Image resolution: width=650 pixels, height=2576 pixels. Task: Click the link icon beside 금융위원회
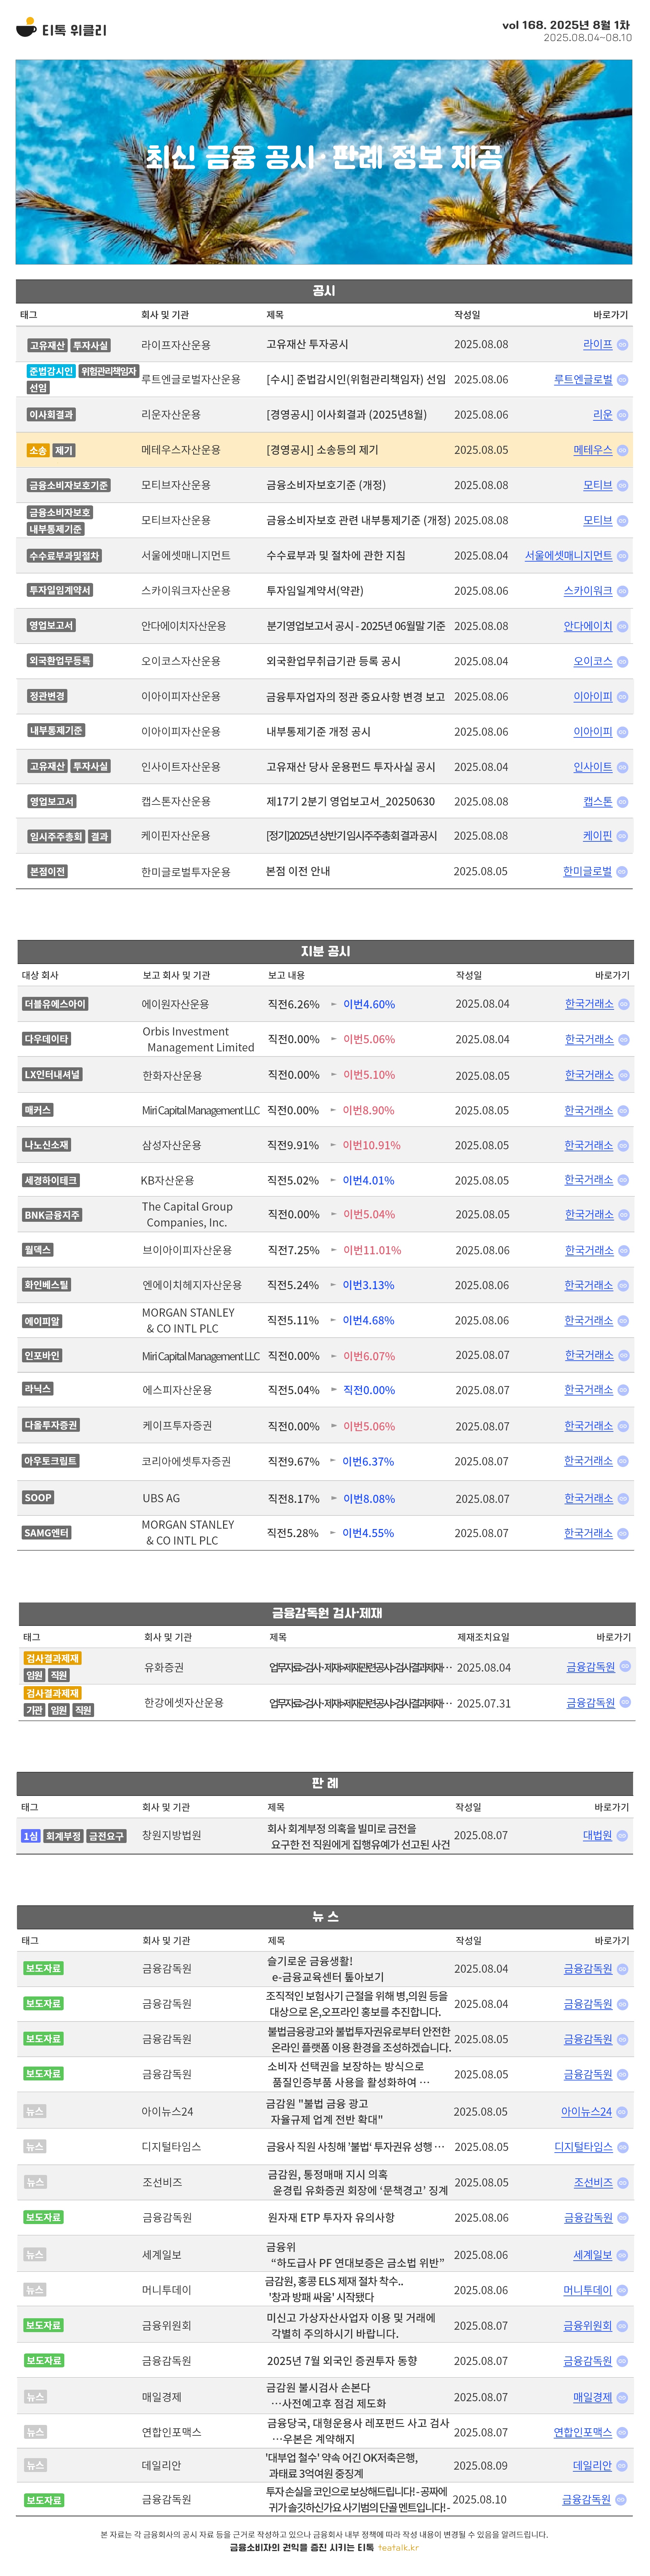[x=622, y=2326]
